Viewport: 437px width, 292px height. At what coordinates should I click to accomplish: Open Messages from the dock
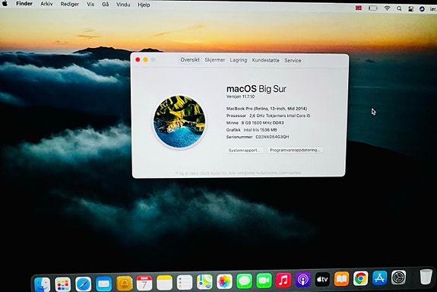(244, 281)
